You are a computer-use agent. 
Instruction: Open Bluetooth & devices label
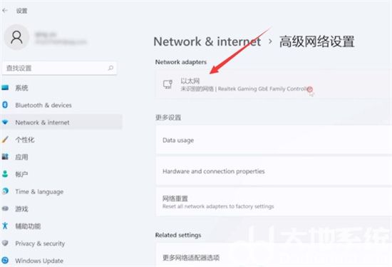click(43, 105)
